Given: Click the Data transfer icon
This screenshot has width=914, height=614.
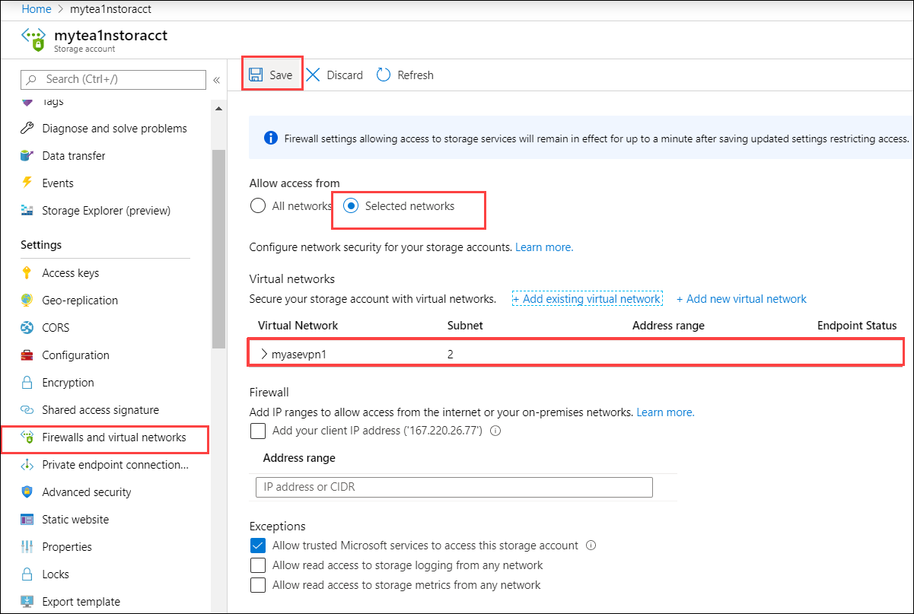Looking at the screenshot, I should coord(27,156).
